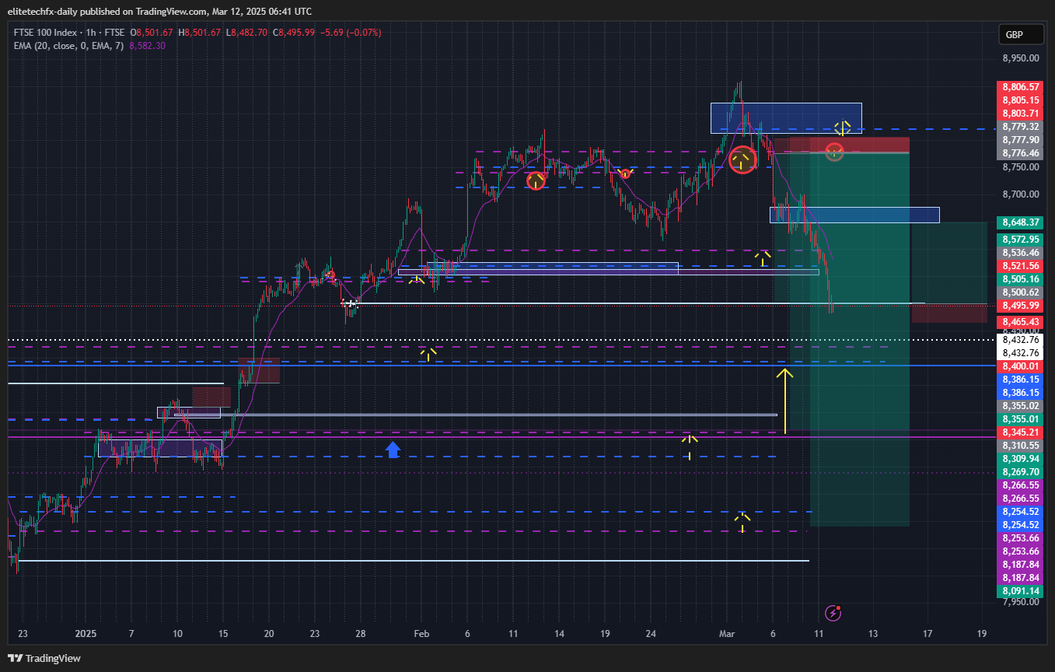Select the 8,521.56 red price label

[1021, 266]
